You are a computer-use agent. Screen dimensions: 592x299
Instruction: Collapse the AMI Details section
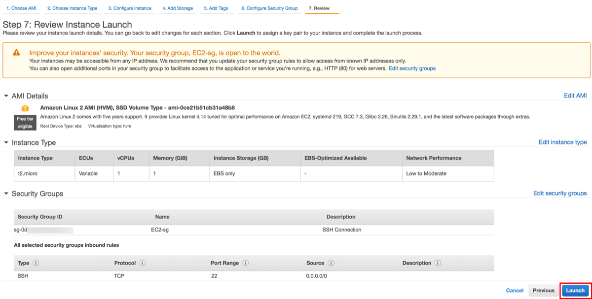(x=6, y=96)
